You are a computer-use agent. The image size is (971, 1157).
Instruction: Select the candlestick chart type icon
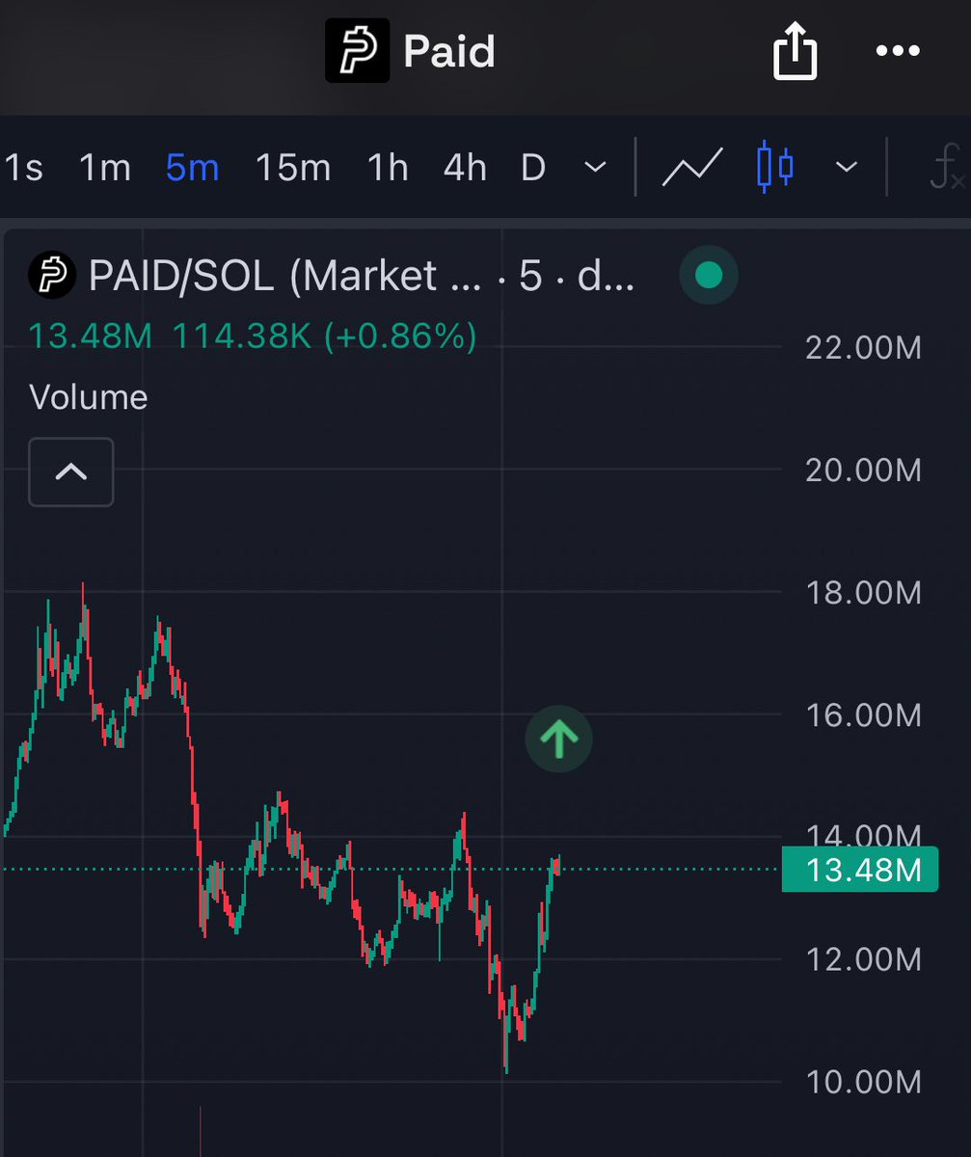click(x=775, y=168)
